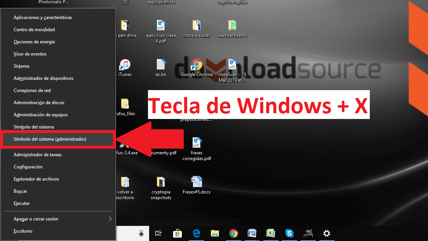This screenshot has height=241, width=428.
Task: Open Símbolo del sistema (non-admin)
Action: click(58, 127)
